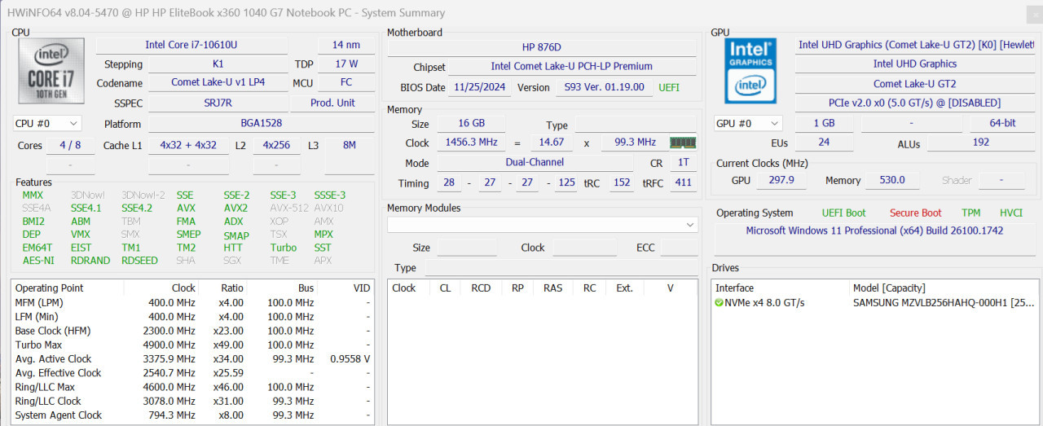Image resolution: width=1043 pixels, height=426 pixels.
Task: Click the L2 cache 4x256 value
Action: [276, 145]
